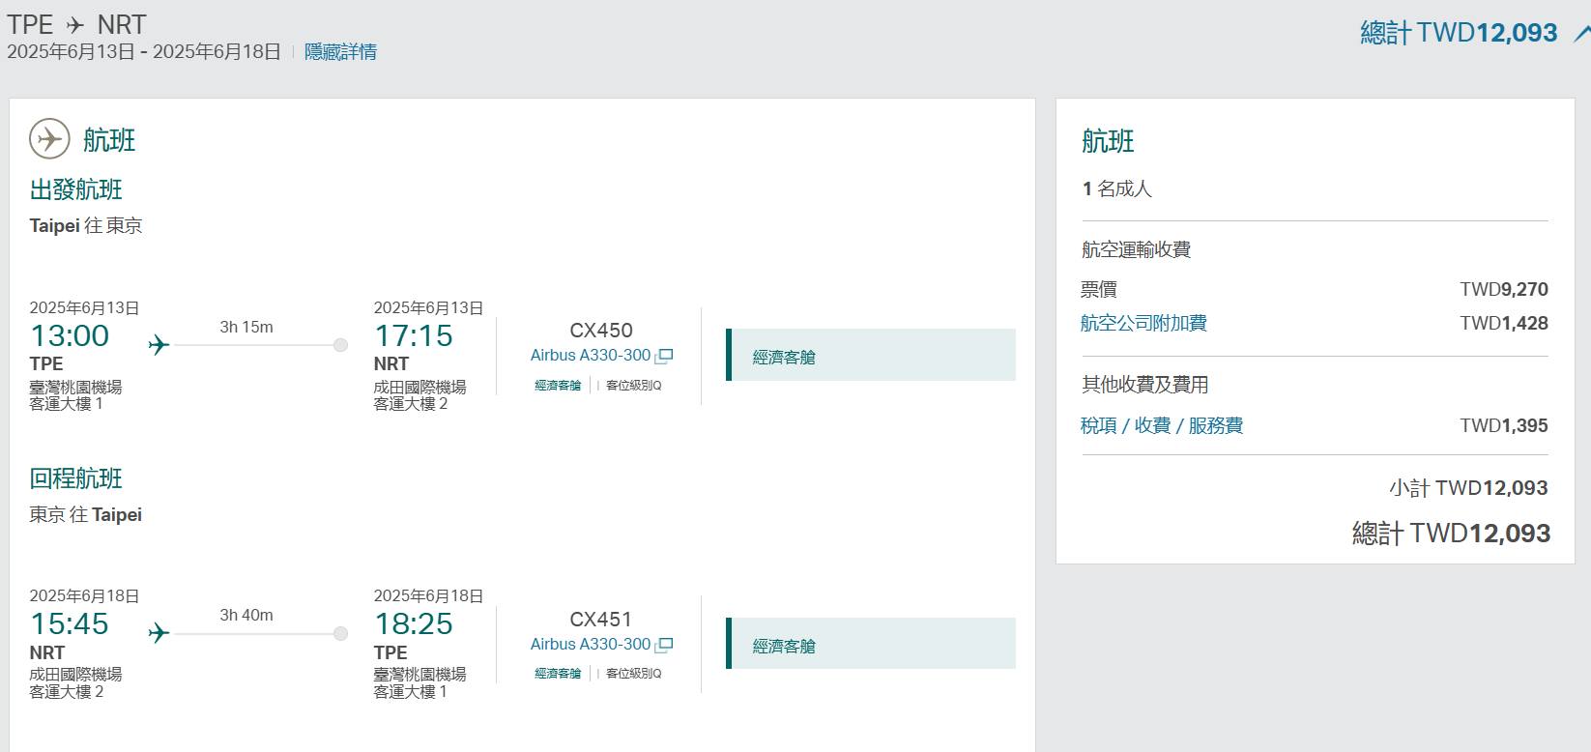This screenshot has width=1591, height=752.
Task: Open Airbus A330-300 link for flight CX450
Action: [590, 356]
